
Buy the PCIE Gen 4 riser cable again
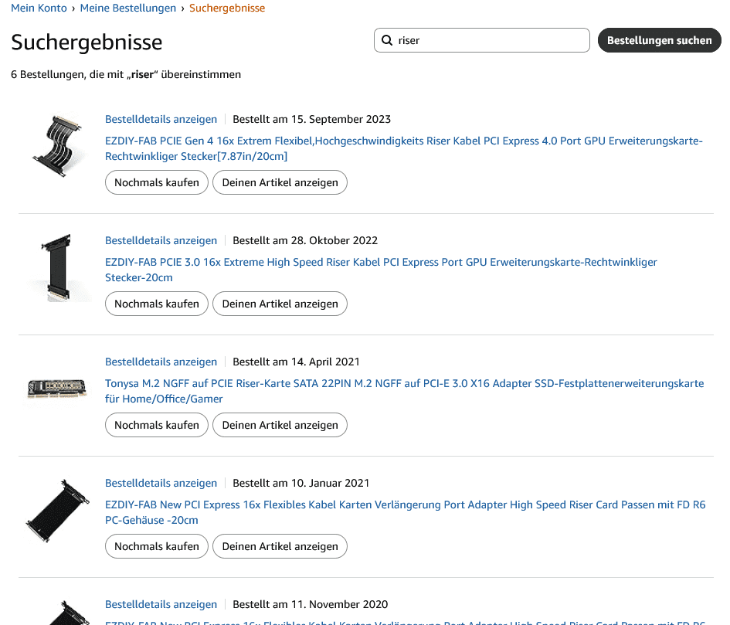(x=157, y=182)
